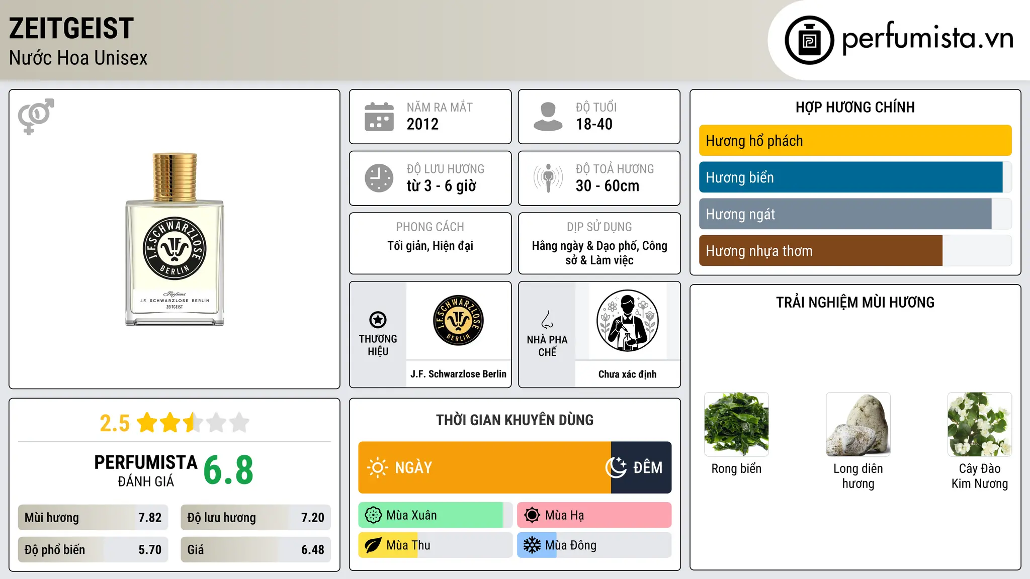Click the perfumer illustration icon

pyautogui.click(x=627, y=321)
